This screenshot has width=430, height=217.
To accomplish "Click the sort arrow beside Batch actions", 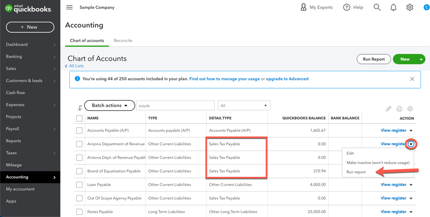I will point(80,108).
